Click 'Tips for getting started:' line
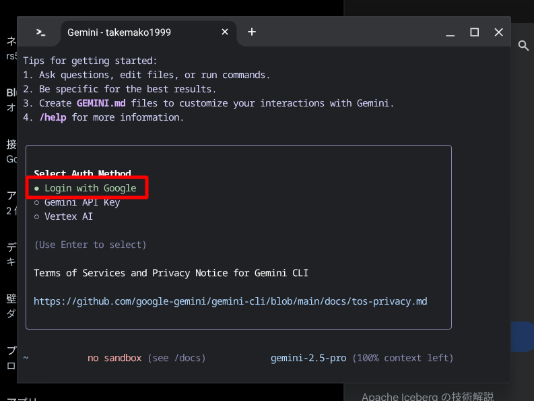The height and width of the screenshot is (401, 534). (90, 61)
